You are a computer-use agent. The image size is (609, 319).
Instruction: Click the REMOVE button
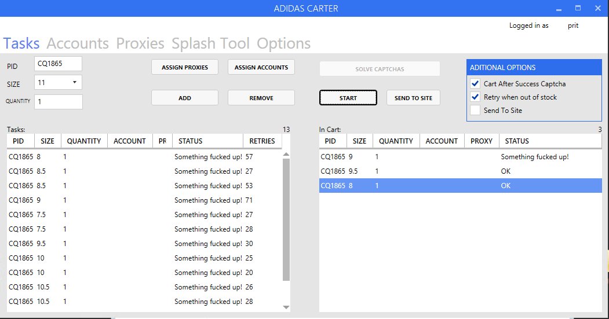(x=261, y=98)
